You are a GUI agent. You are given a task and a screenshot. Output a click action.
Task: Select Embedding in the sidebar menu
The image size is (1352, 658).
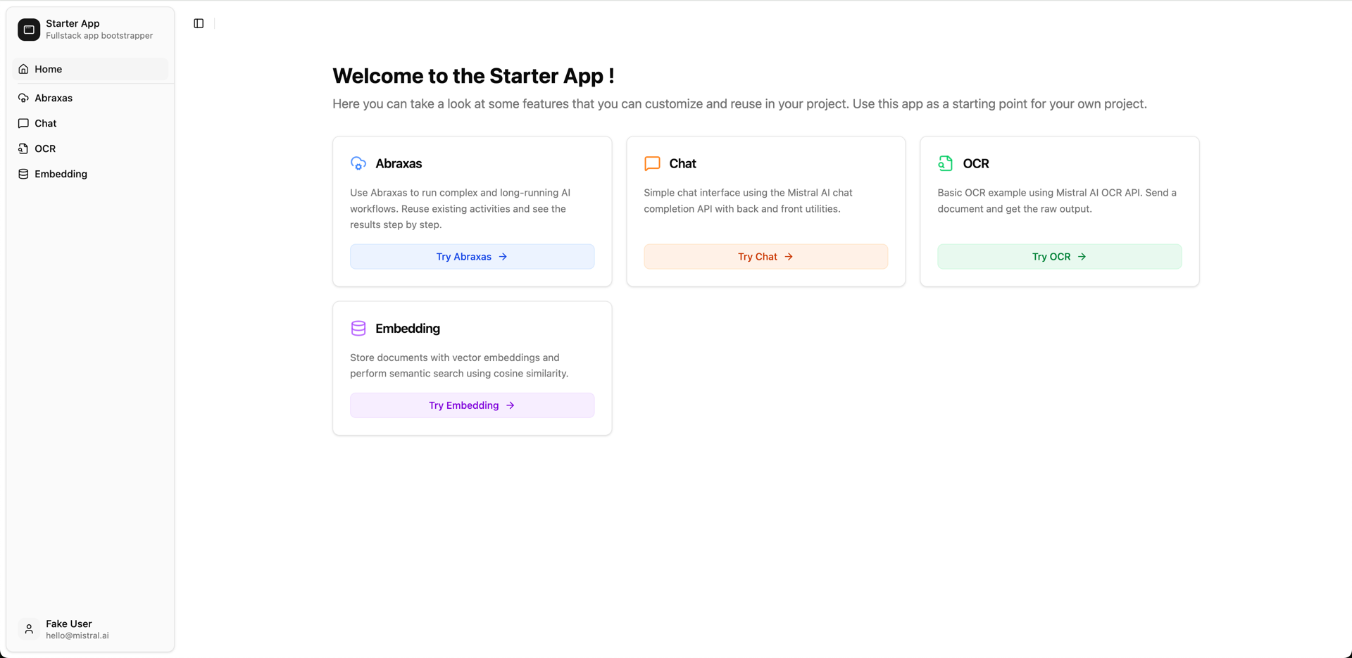click(61, 174)
